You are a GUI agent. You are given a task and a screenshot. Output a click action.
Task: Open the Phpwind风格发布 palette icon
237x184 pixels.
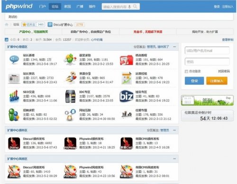tap(70, 172)
